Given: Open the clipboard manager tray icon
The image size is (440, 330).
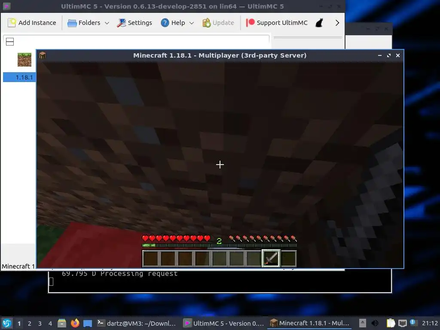Looking at the screenshot, I should tap(391, 323).
